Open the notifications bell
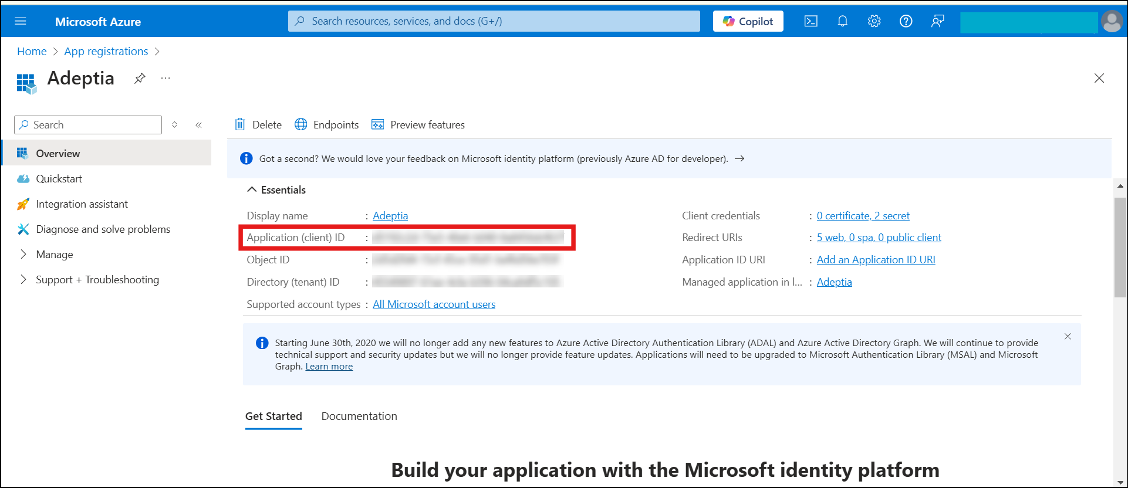This screenshot has height=488, width=1128. tap(842, 22)
